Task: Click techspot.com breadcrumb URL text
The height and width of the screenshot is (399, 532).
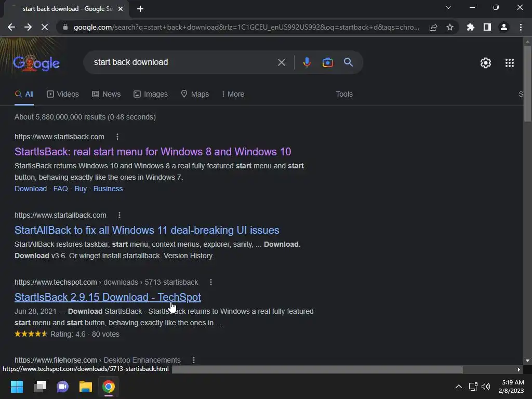Action: [107, 282]
